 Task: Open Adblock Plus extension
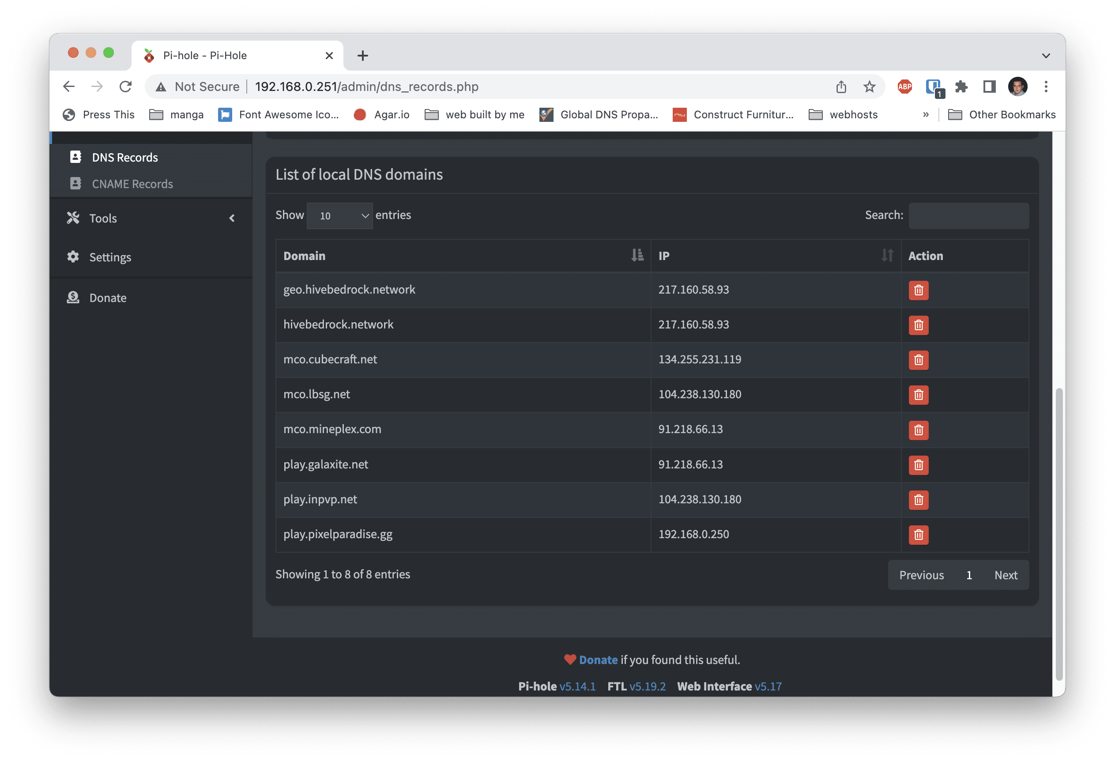pyautogui.click(x=905, y=87)
